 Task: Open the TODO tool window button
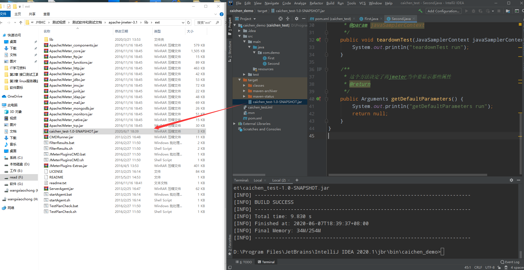[x=244, y=262]
